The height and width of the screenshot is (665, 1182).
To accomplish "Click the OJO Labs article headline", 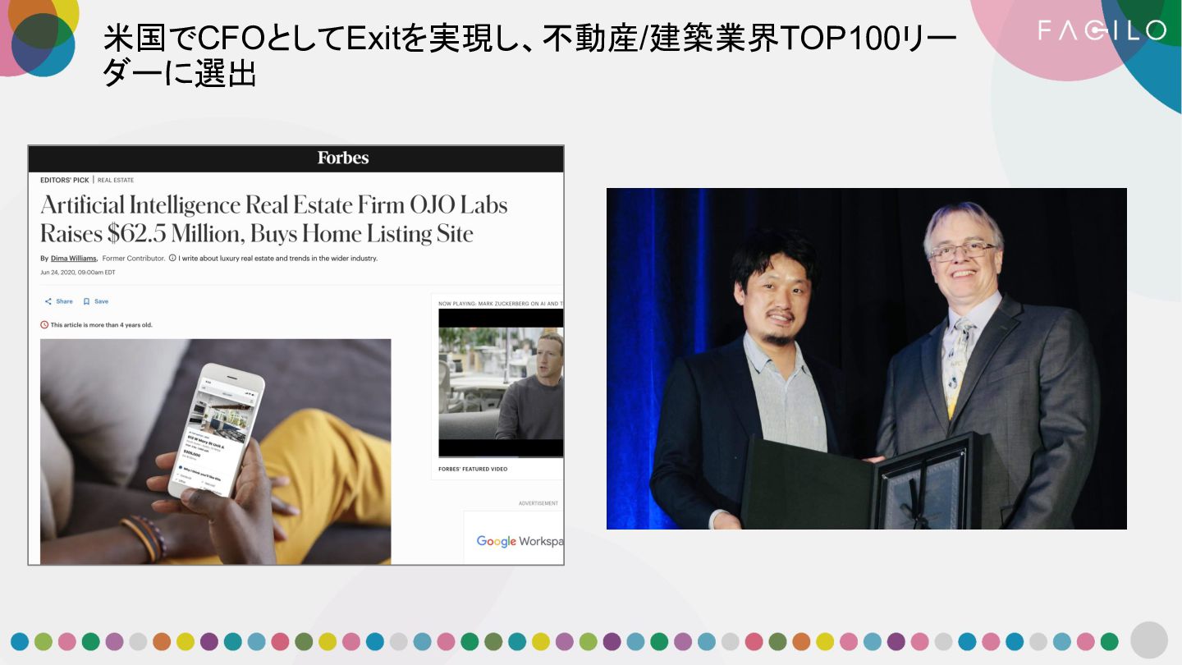I will pyautogui.click(x=274, y=218).
